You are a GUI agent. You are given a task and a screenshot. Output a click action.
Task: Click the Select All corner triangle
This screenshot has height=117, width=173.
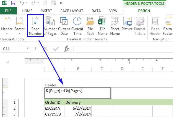[7, 62]
